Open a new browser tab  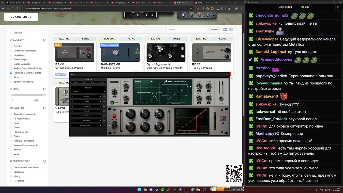(217, 3)
